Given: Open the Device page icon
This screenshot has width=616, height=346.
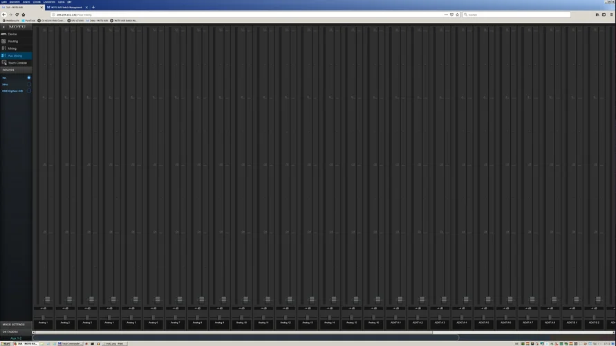Looking at the screenshot, I should click(3, 34).
